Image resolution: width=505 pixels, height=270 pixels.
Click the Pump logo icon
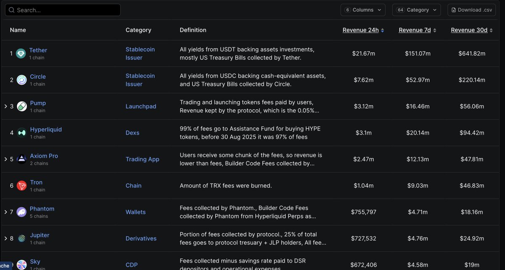click(22, 106)
